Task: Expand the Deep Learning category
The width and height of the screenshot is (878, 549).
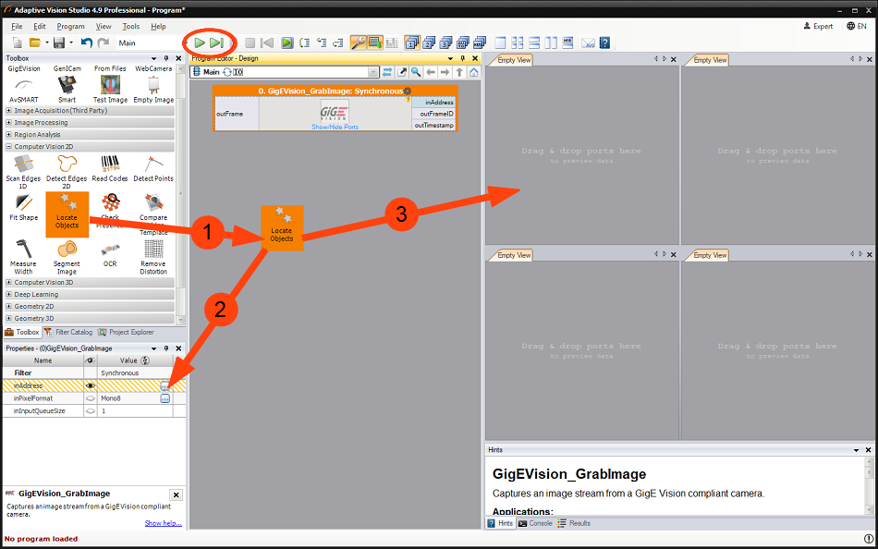Action: click(x=9, y=295)
